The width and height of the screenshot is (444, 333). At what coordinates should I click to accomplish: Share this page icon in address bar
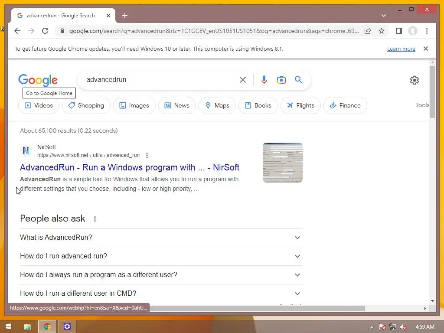pos(368,31)
